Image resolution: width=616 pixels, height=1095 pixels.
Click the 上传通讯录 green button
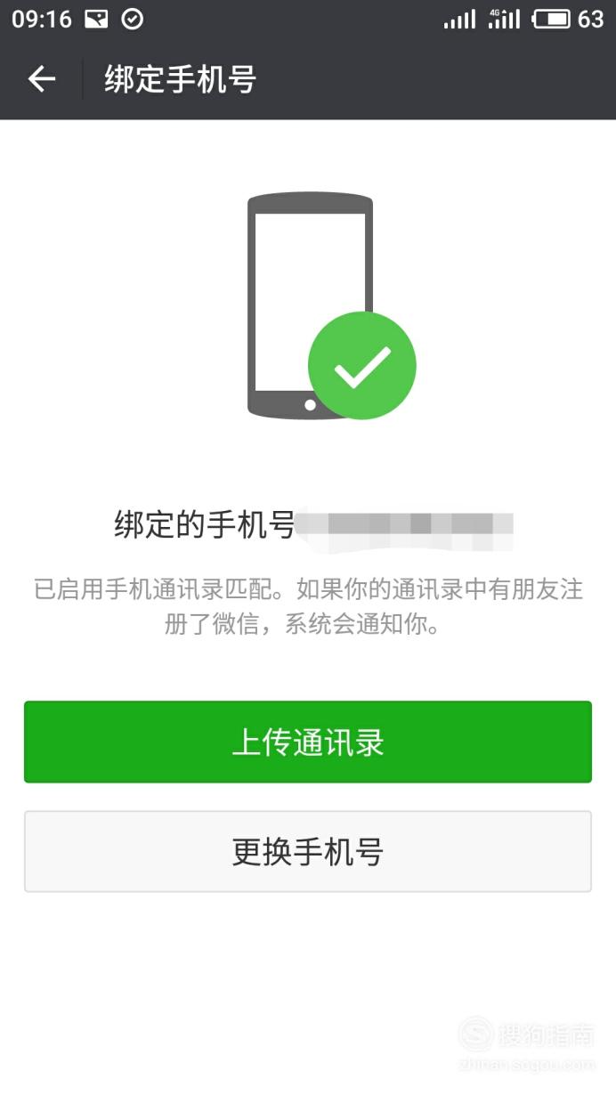tap(308, 742)
